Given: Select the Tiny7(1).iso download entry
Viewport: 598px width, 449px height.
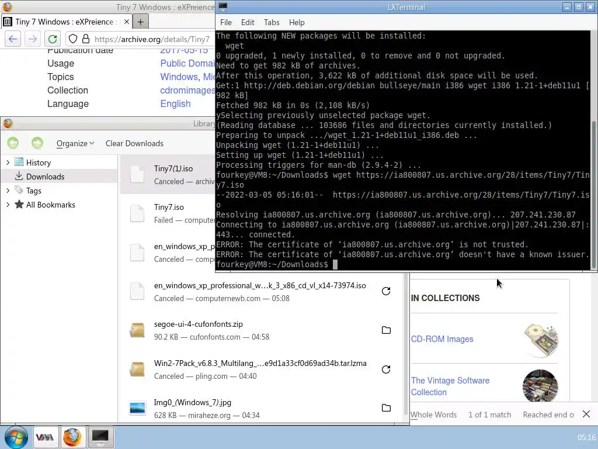Looking at the screenshot, I should pos(168,175).
